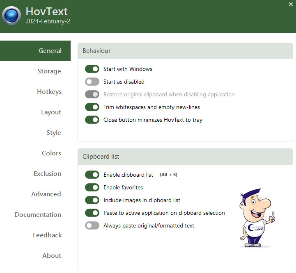Click the cartoon mascot image
296x273 pixels.
click(x=255, y=218)
